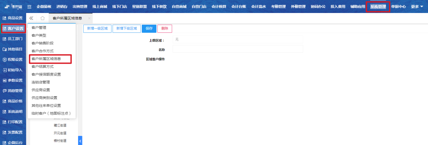The width and height of the screenshot is (428, 145).
Task: Select 投入费用 in the top menu
Action: pyautogui.click(x=338, y=7)
